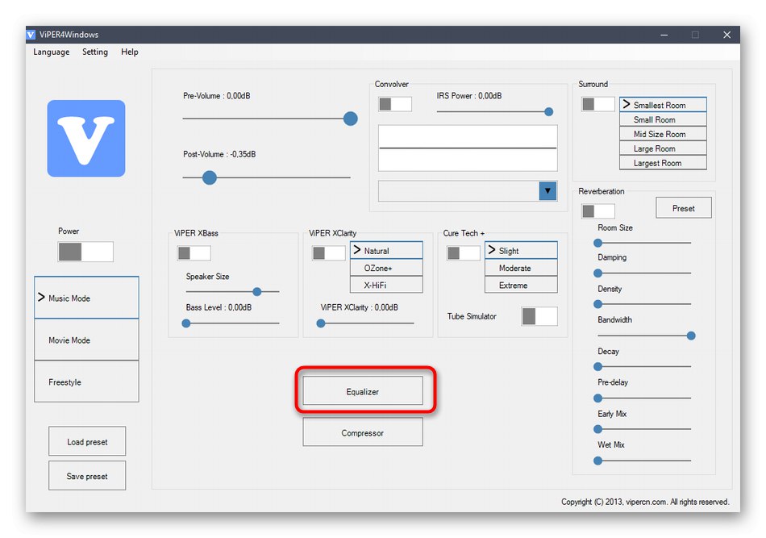This screenshot has width=766, height=538.
Task: Select OZone+ XClarity mode
Action: [x=386, y=268]
